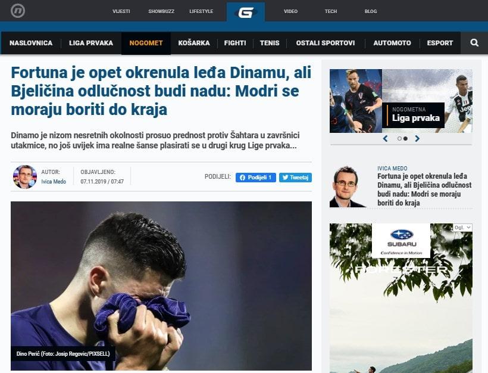Select the first carousel dot indicator
Screen dimensions: 488x373
pos(399,139)
